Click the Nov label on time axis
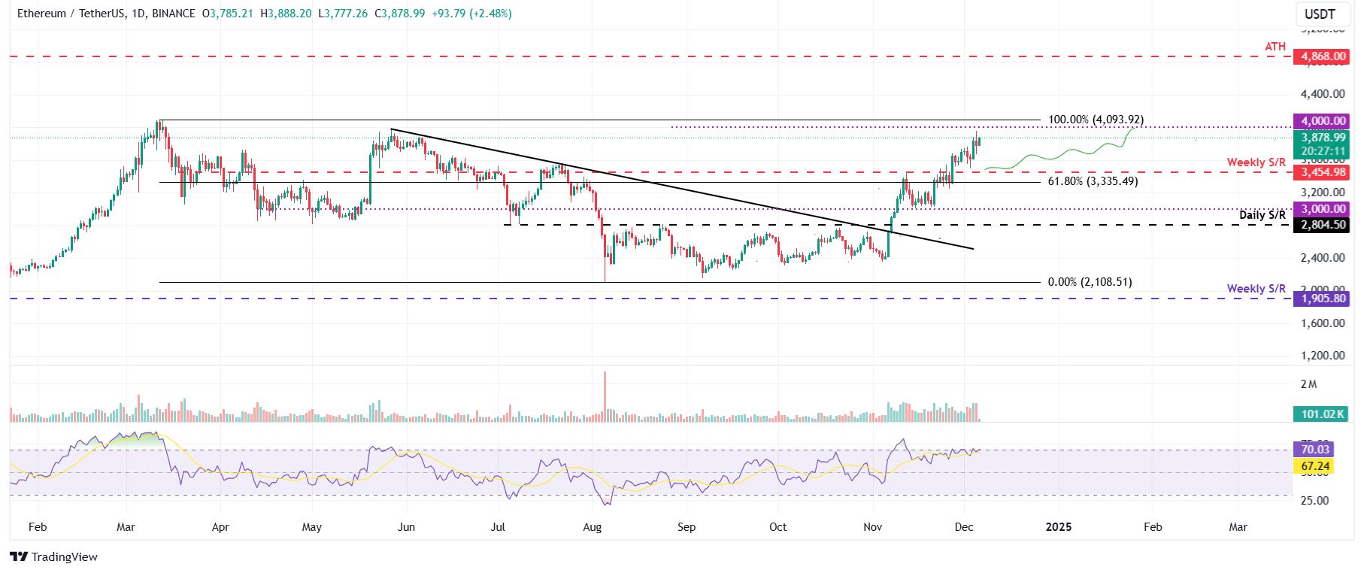 [873, 527]
